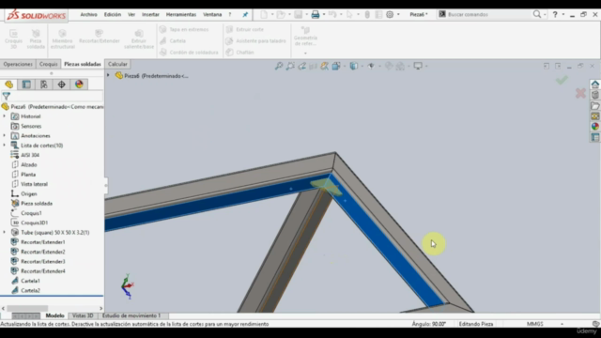Click the Tapa en extremos command

point(184,29)
